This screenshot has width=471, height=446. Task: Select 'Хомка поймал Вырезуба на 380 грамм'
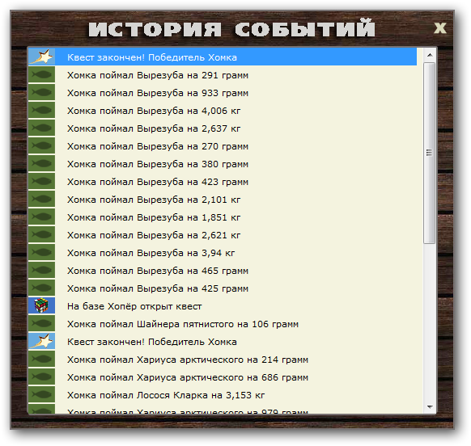click(x=223, y=163)
